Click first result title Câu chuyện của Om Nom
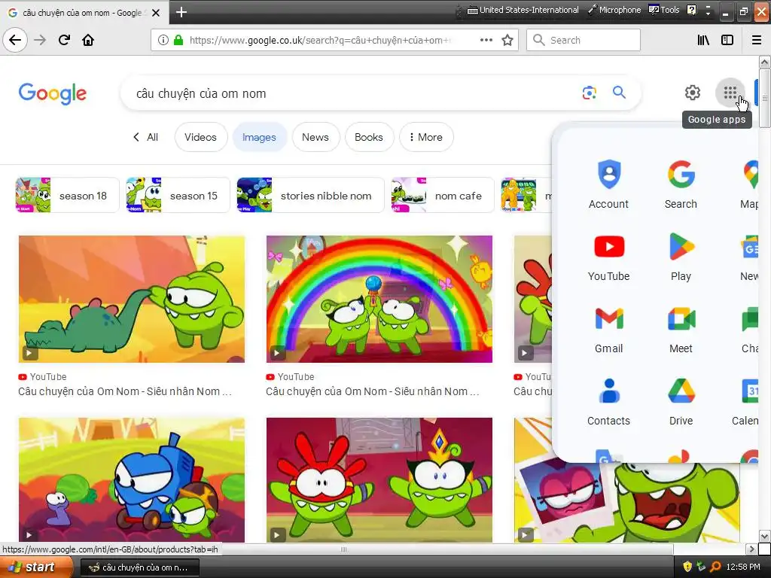 coord(125,391)
